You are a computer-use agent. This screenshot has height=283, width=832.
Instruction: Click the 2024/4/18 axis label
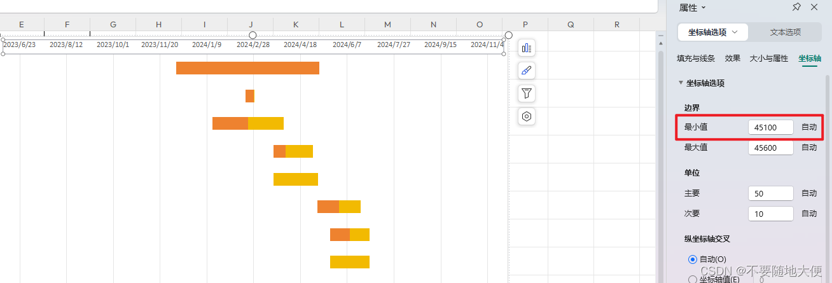[x=300, y=45]
